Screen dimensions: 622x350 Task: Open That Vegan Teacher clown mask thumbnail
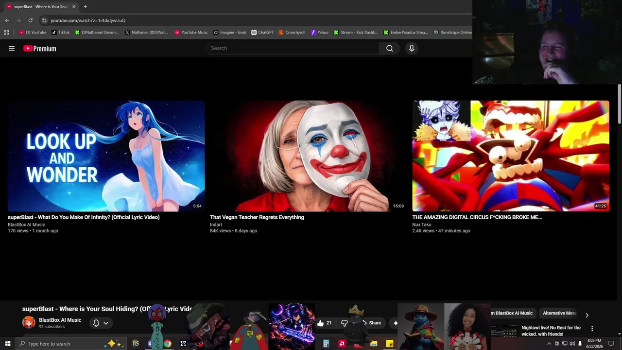(308, 156)
